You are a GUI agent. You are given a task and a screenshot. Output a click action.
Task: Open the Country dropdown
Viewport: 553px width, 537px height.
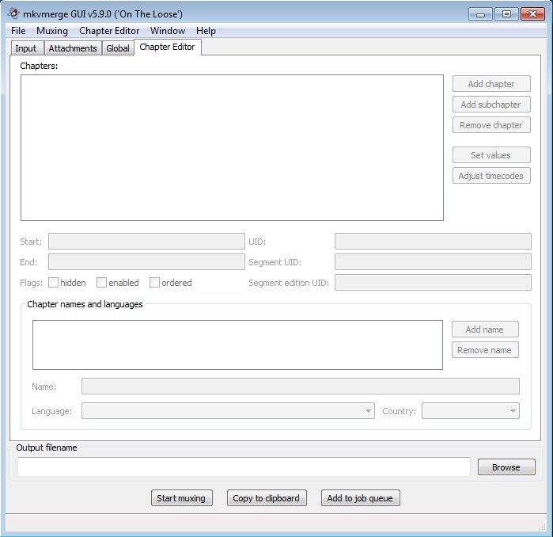pos(471,411)
